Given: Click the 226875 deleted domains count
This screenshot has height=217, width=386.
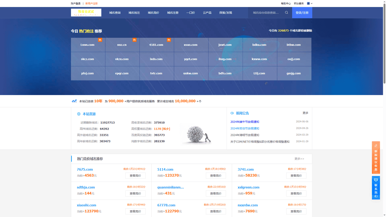Looking at the screenshot, I should (x=283, y=31).
